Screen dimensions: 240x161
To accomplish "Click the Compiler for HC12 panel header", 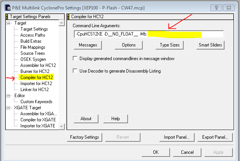I will (x=150, y=17).
